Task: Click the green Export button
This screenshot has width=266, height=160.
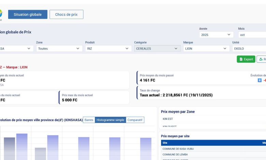Action: [246, 59]
